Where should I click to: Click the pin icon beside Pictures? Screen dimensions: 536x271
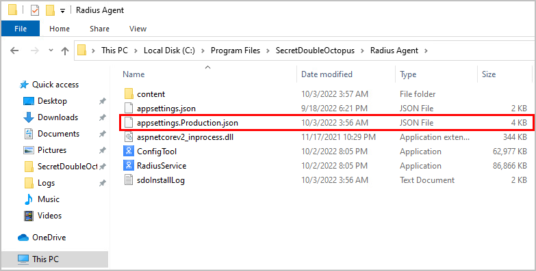102,150
